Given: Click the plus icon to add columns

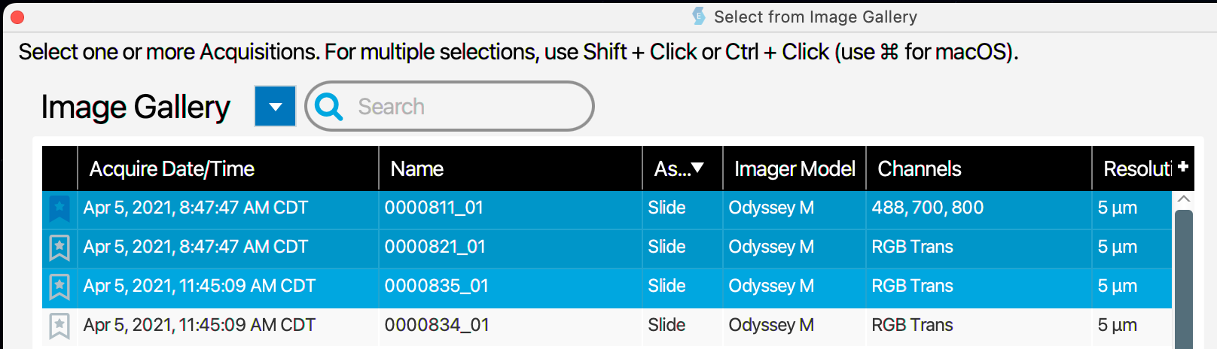Looking at the screenshot, I should [x=1183, y=167].
